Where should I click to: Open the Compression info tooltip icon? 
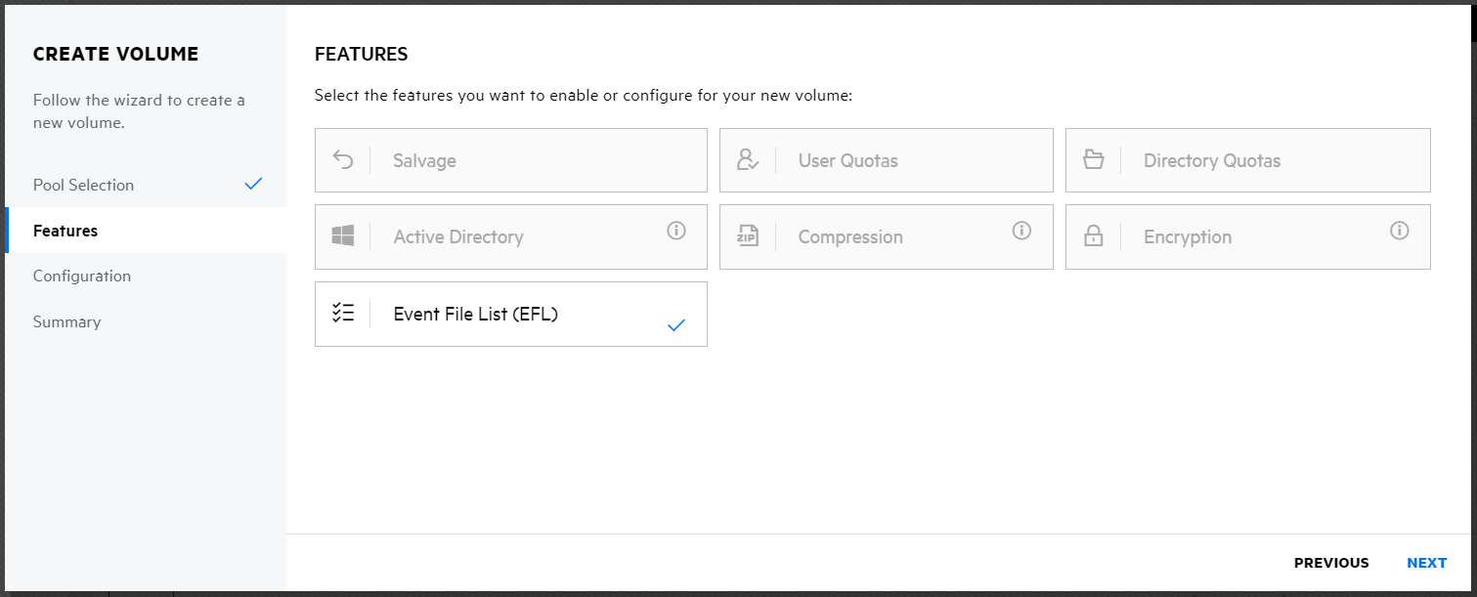click(x=1022, y=231)
